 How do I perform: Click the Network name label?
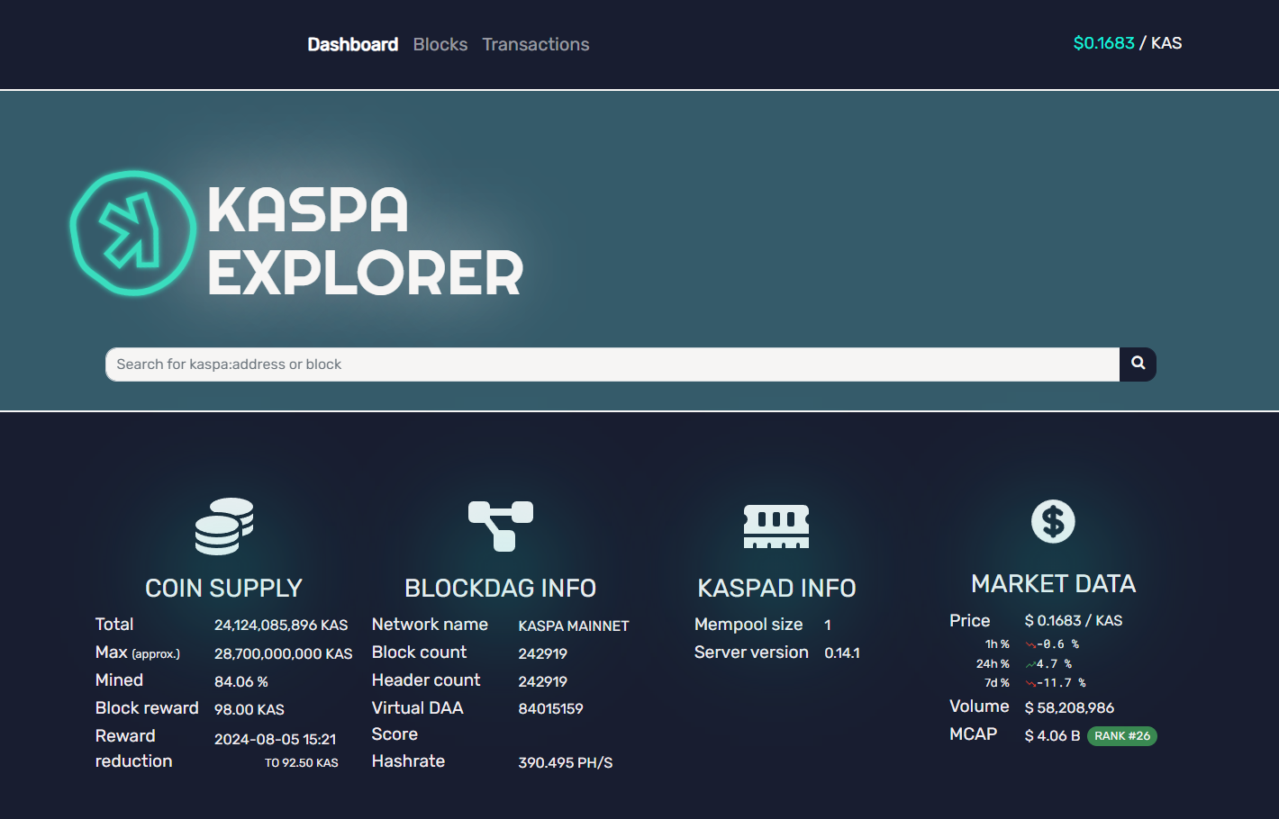(430, 625)
